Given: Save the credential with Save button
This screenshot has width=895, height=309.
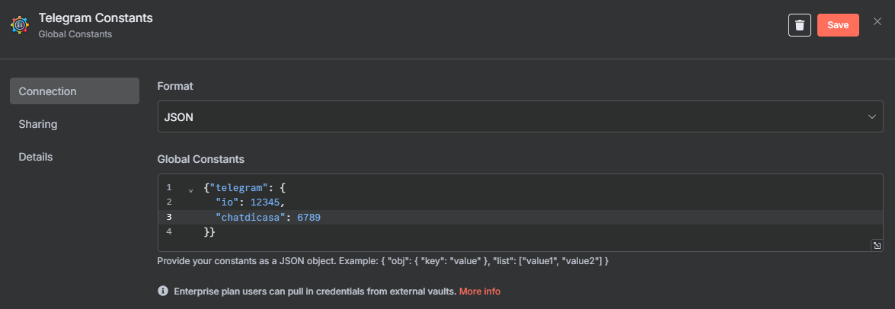Looking at the screenshot, I should click(838, 25).
